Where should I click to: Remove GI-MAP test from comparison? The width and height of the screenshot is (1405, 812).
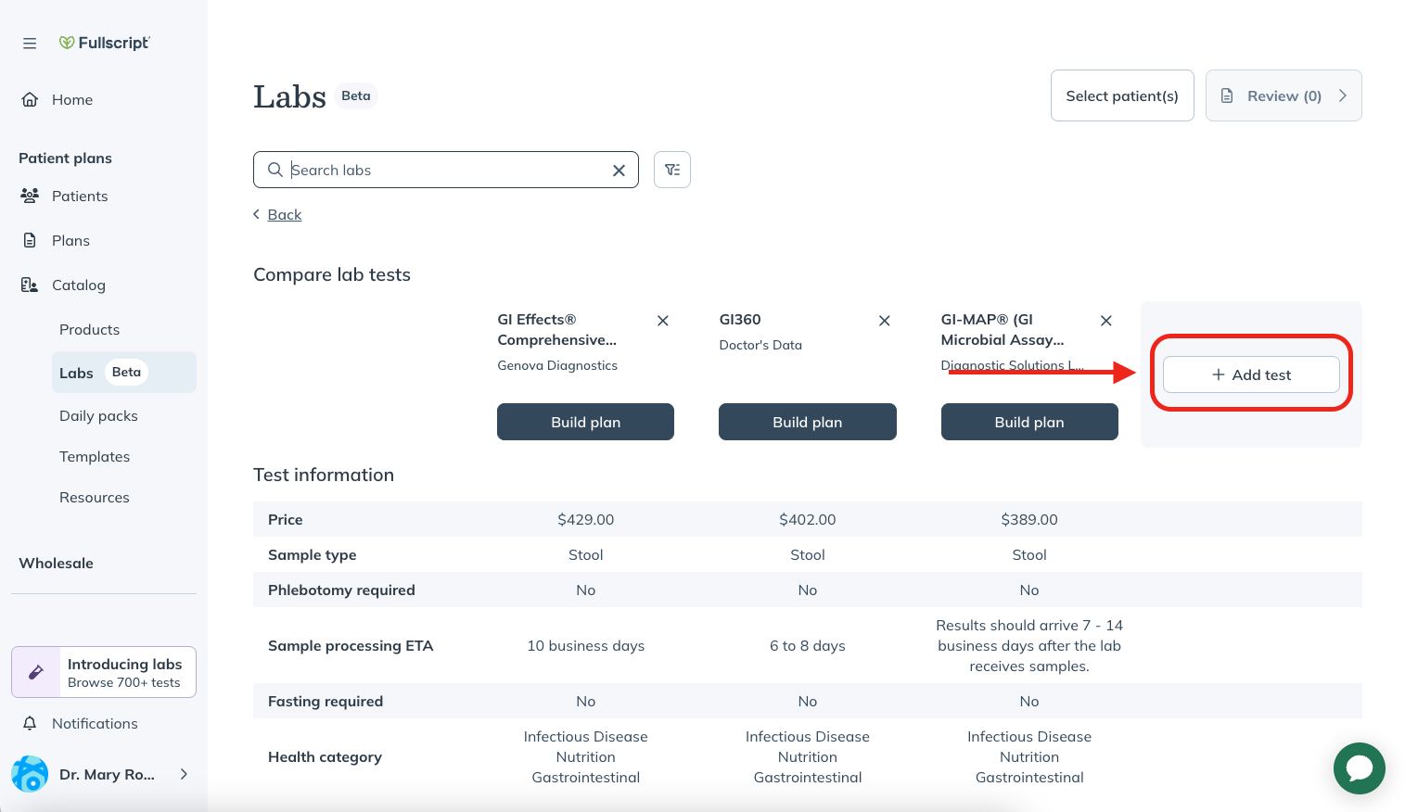point(1106,321)
